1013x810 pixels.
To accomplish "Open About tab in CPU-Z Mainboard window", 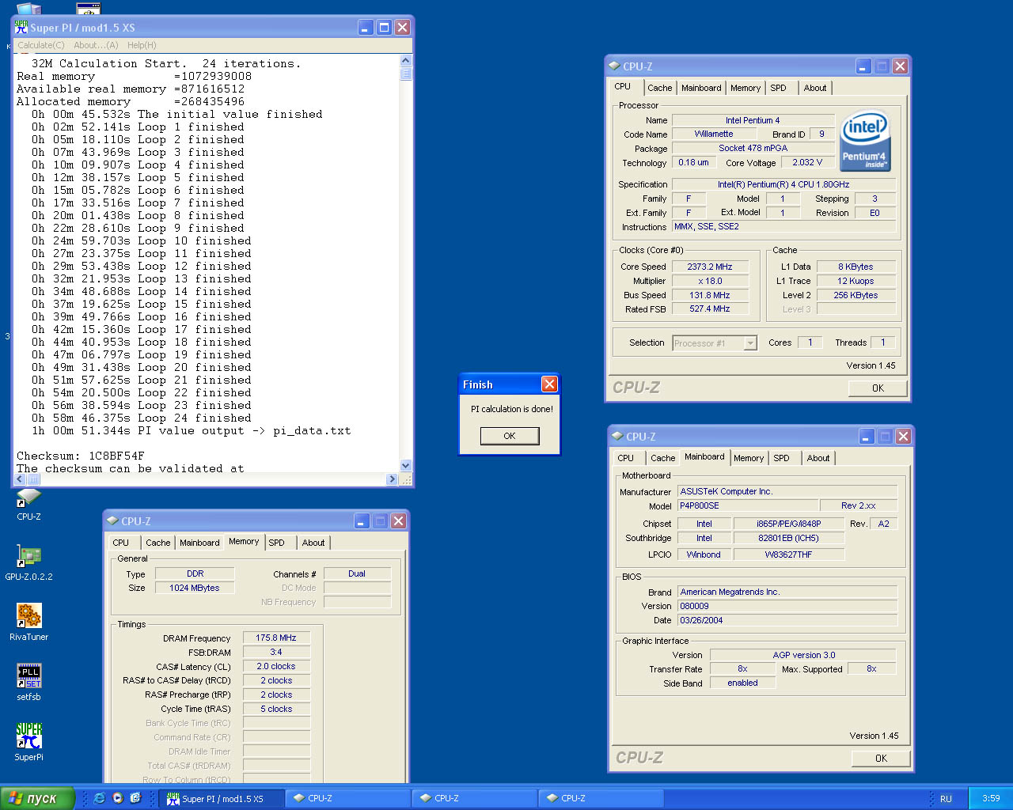I will pyautogui.click(x=818, y=458).
